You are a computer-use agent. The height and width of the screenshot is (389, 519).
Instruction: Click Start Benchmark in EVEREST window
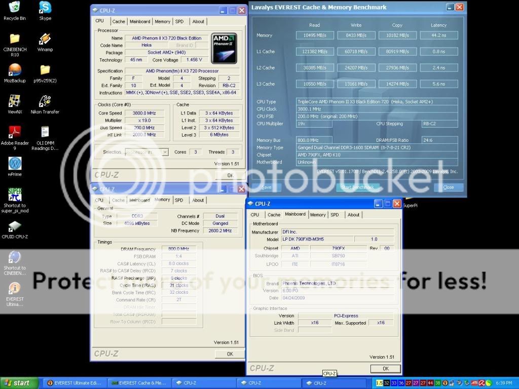coord(357,187)
